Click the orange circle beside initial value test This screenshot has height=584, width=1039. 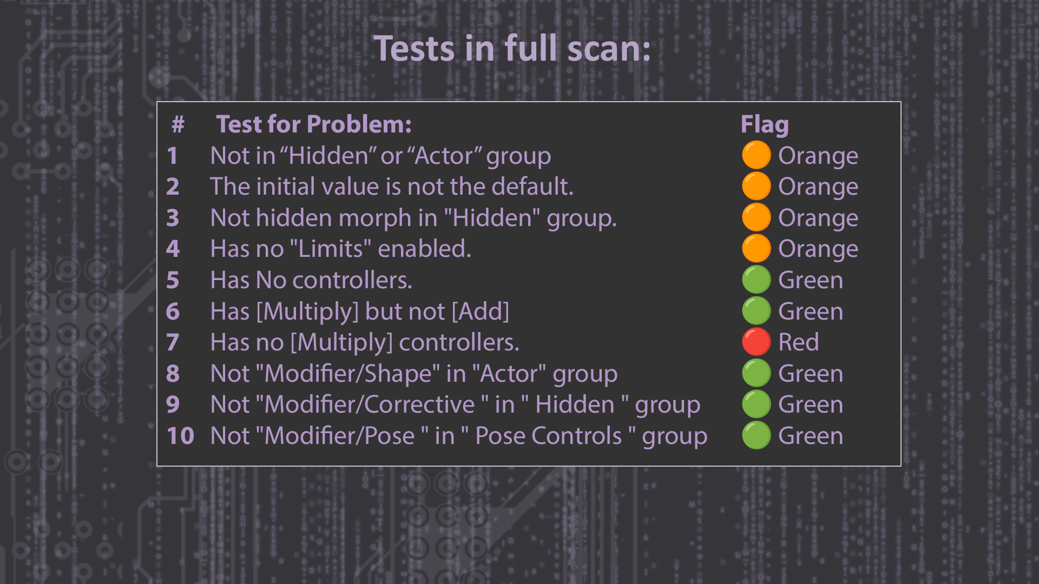(x=756, y=186)
